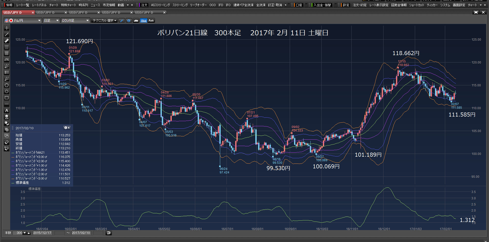Select the trend line drawing tool
The image size is (489, 242).
7,34
